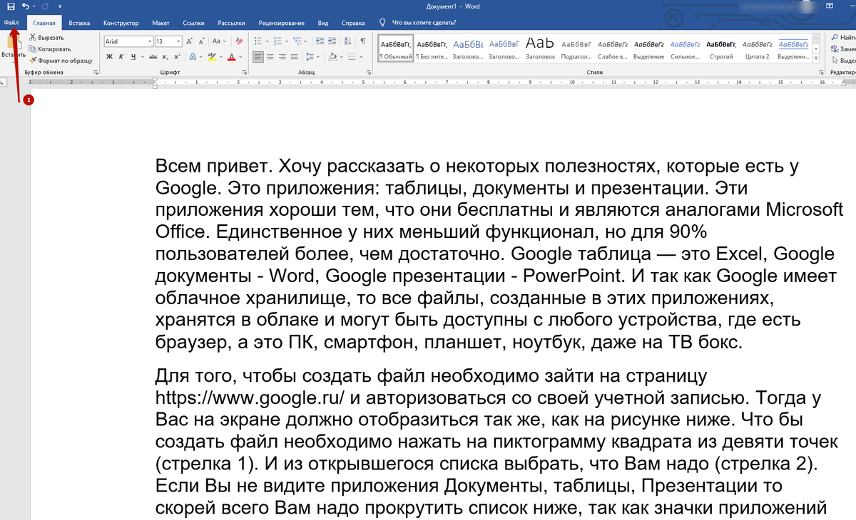Redo with the grayed repeat arrow icon
856x520 pixels.
[x=44, y=6]
